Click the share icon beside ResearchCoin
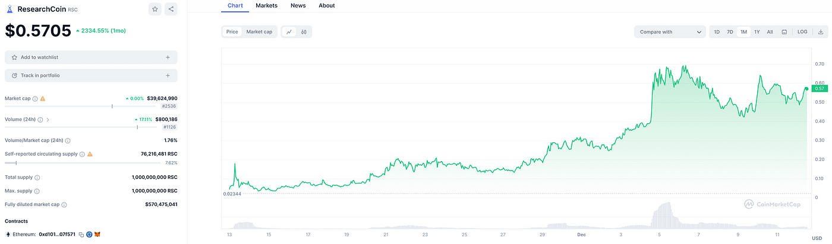Image resolution: width=832 pixels, height=244 pixels. [171, 9]
